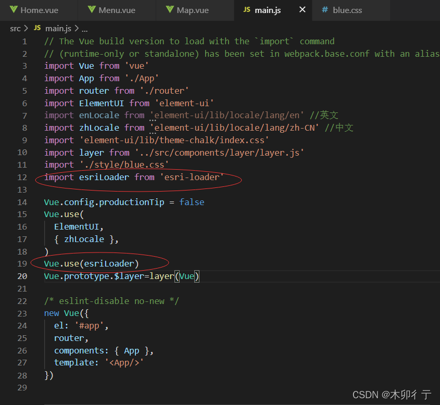Click line number 12 in gutter

coord(22,178)
